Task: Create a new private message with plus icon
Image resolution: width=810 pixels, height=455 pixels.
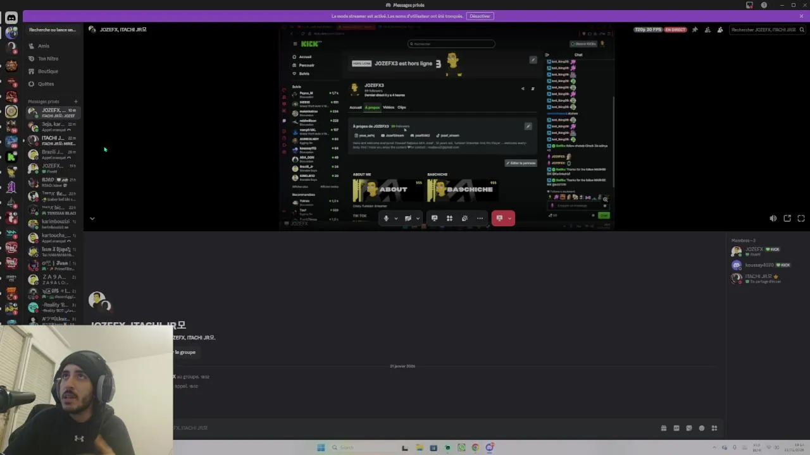Action: 75,101
